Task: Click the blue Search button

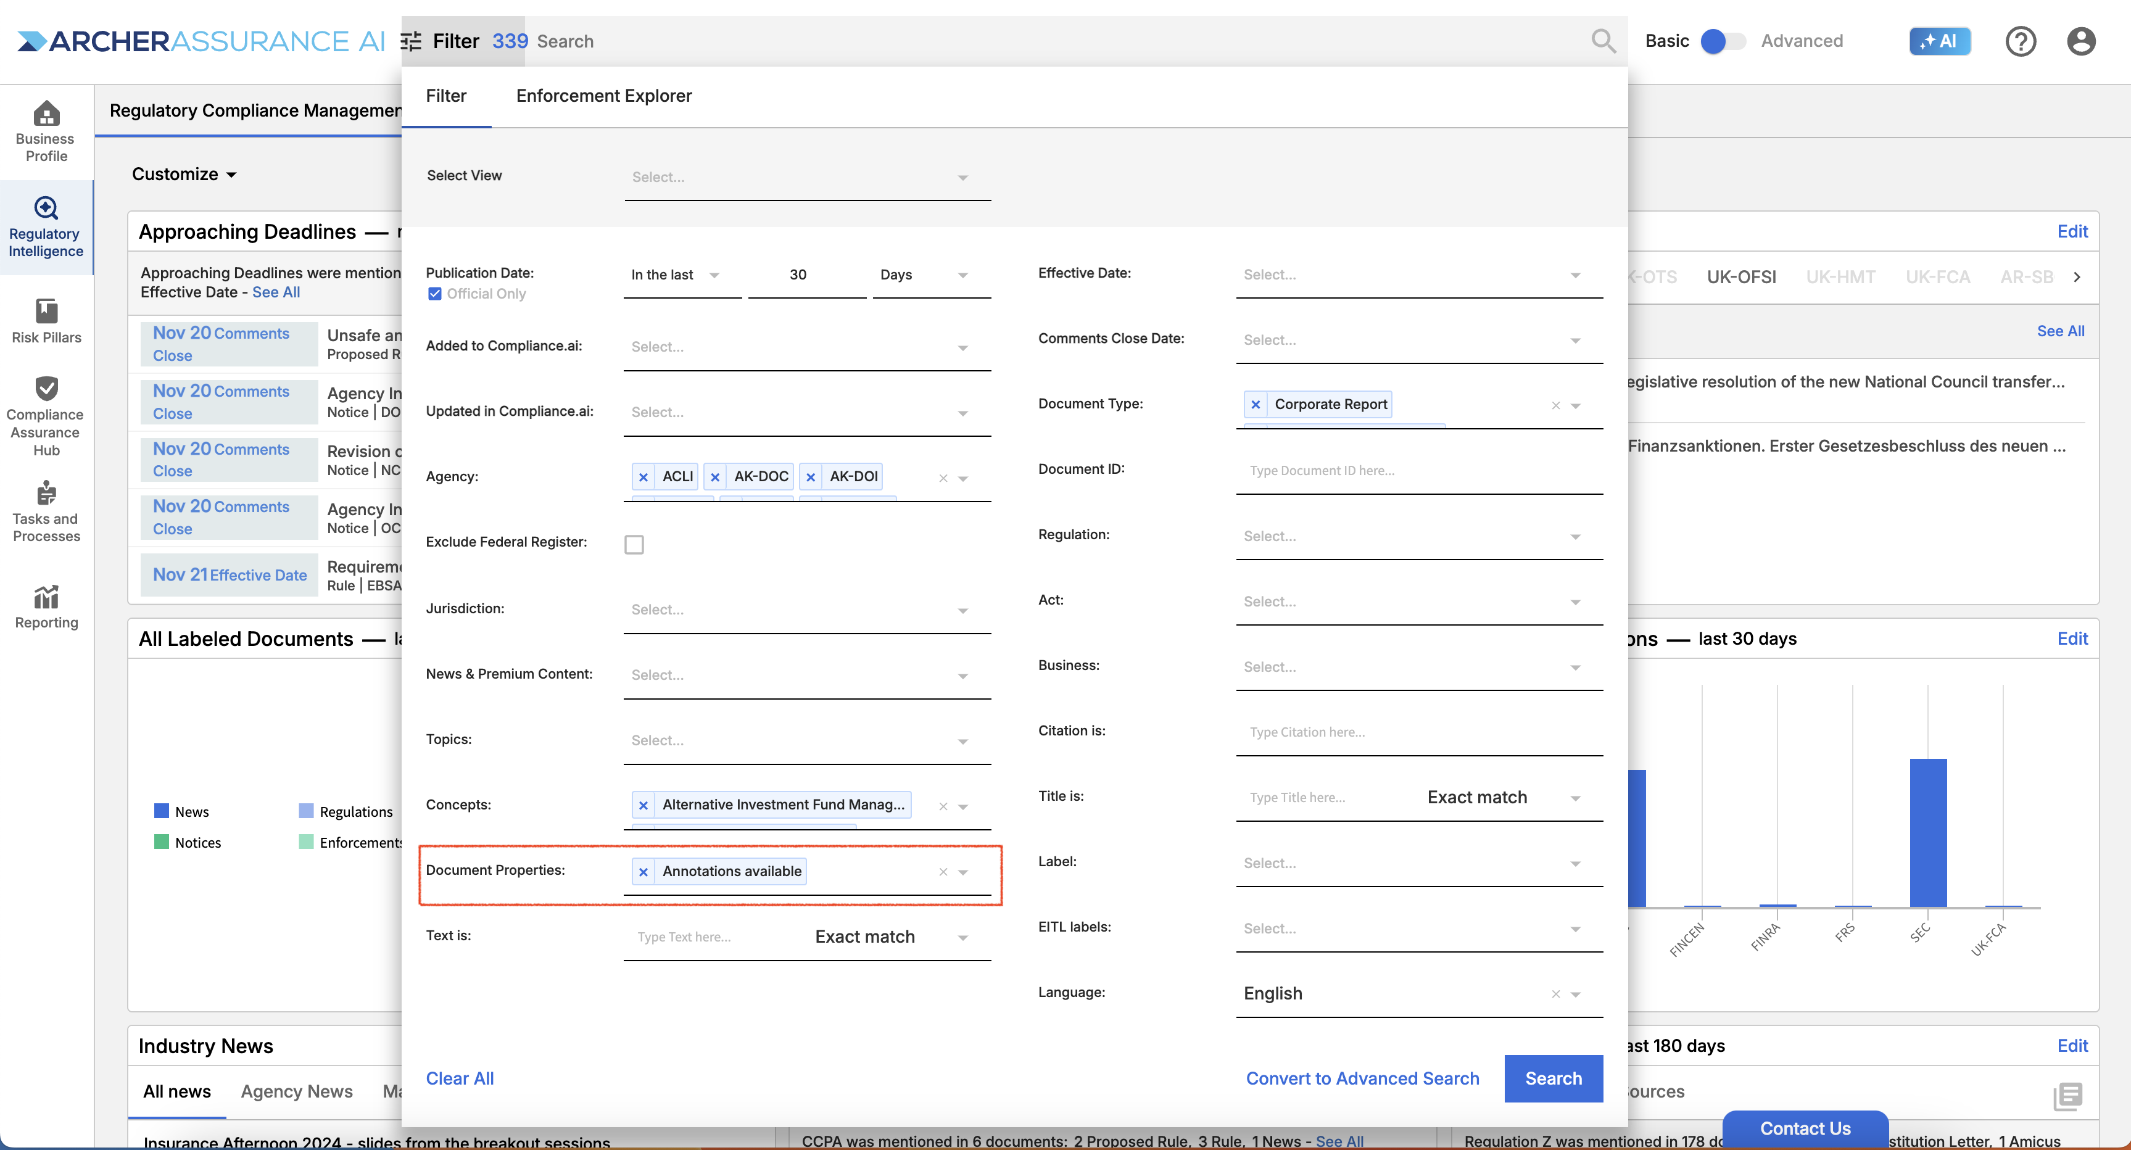Action: coord(1553,1078)
